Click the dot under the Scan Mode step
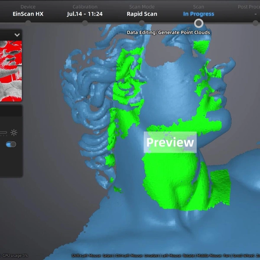260x260 pixels. 142,23
